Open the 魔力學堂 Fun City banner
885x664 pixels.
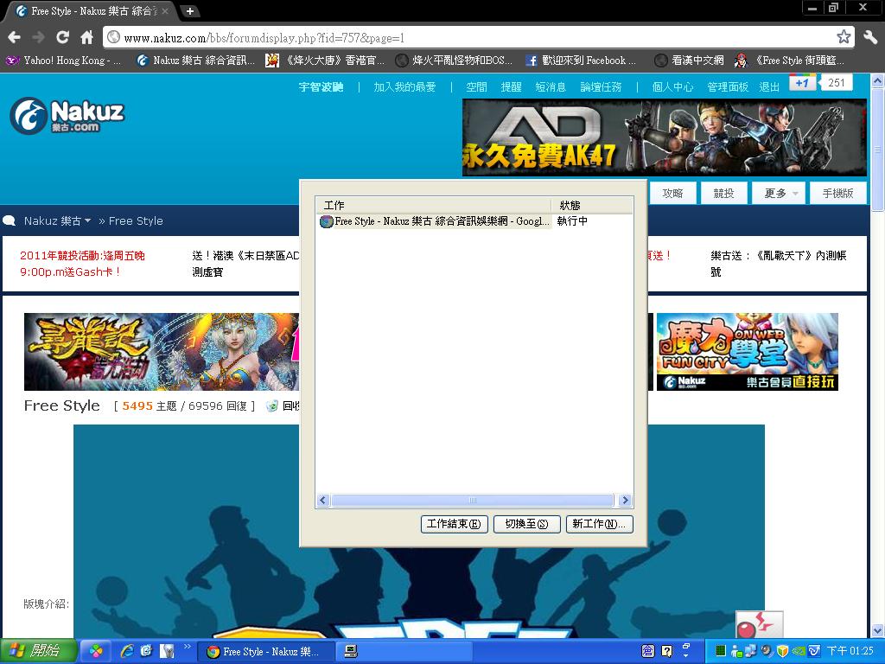click(747, 351)
